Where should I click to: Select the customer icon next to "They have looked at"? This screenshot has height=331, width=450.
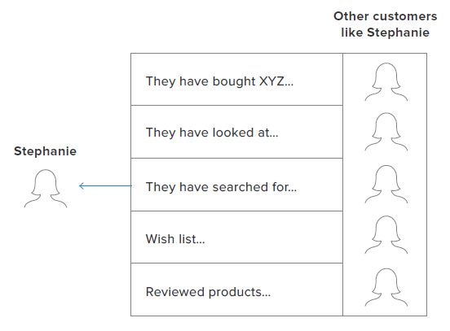click(x=386, y=132)
